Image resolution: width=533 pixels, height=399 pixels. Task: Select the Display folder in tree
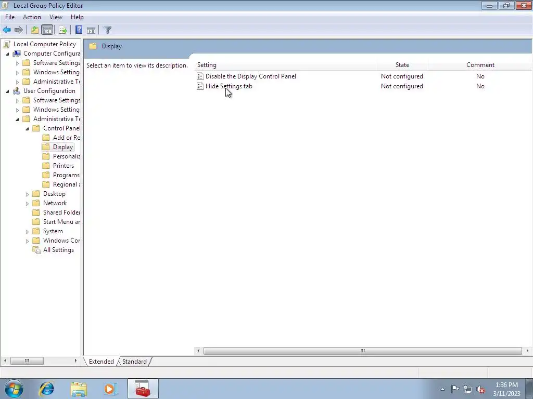click(63, 147)
